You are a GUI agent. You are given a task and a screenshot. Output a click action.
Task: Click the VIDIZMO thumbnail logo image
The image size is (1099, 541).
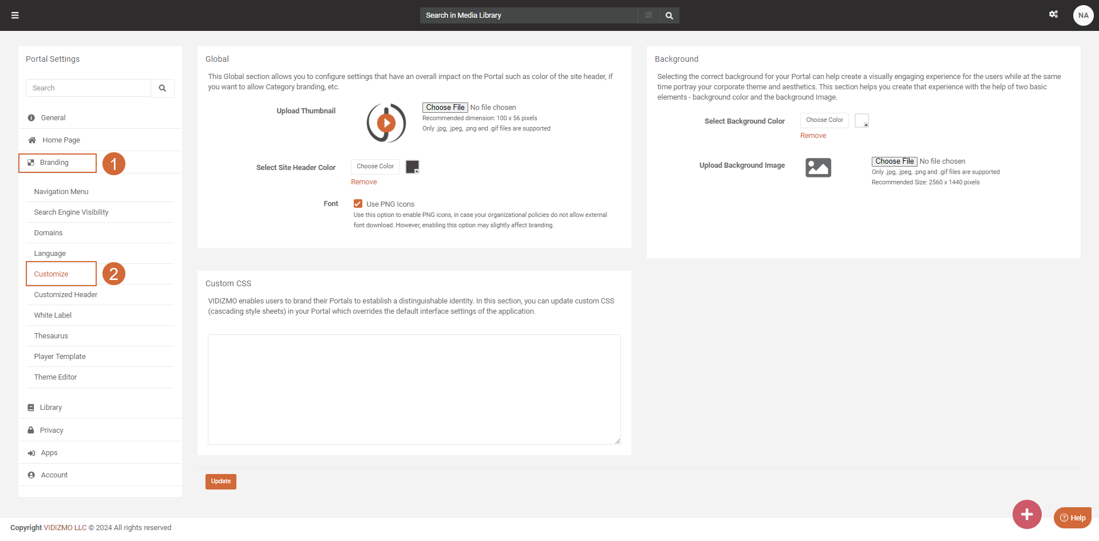(x=386, y=123)
